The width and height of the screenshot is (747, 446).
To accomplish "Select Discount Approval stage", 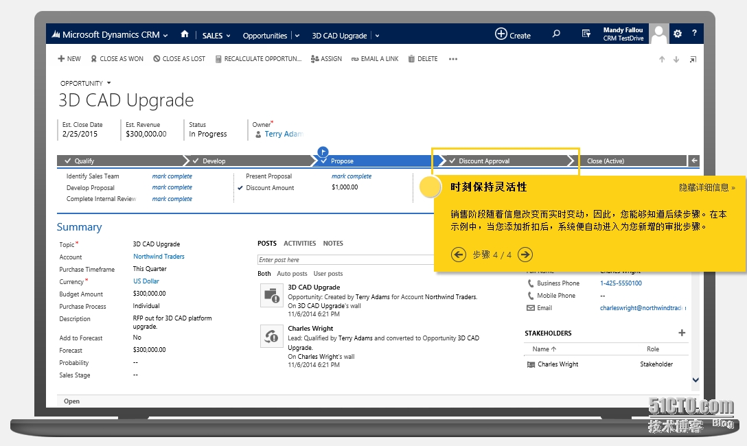I will [x=505, y=161].
